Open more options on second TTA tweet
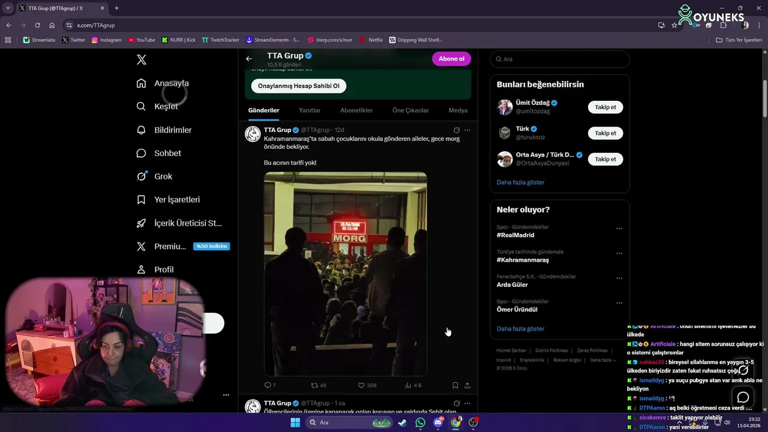This screenshot has width=768, height=432. click(x=467, y=403)
